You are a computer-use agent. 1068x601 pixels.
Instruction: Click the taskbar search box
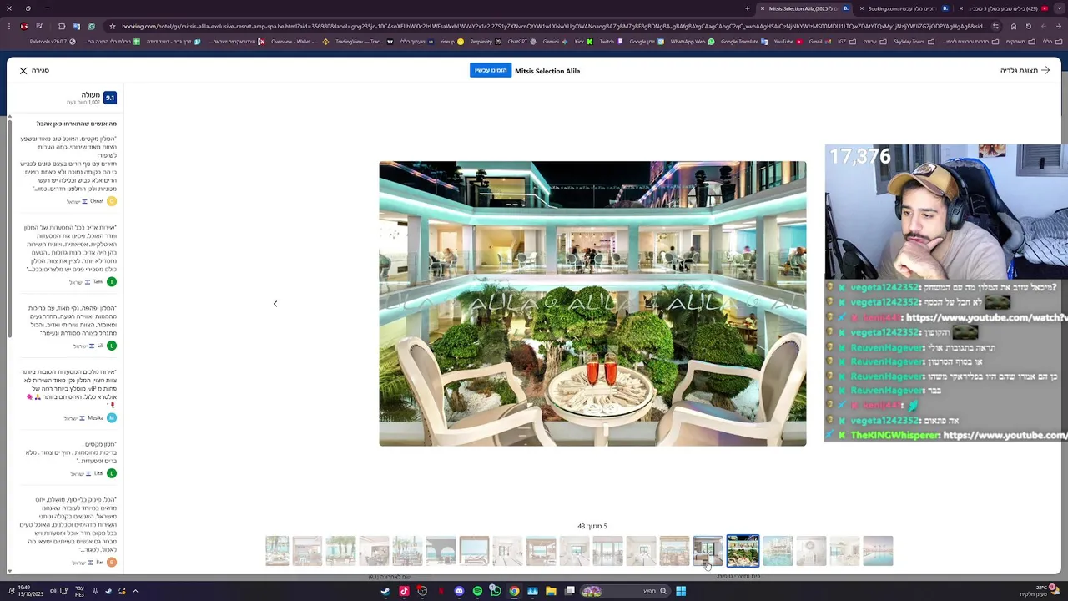tap(626, 591)
